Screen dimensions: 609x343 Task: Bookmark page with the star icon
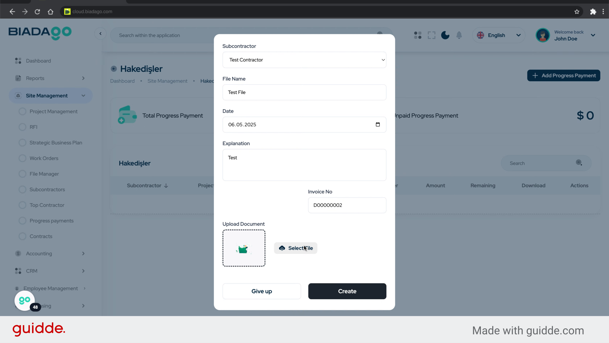577,12
